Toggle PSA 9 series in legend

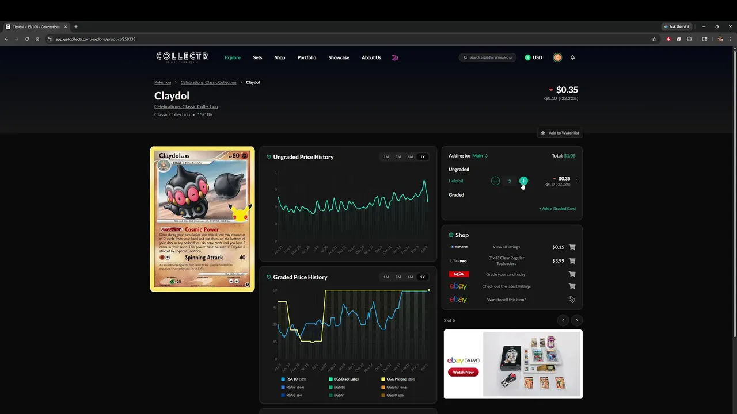[292, 388]
